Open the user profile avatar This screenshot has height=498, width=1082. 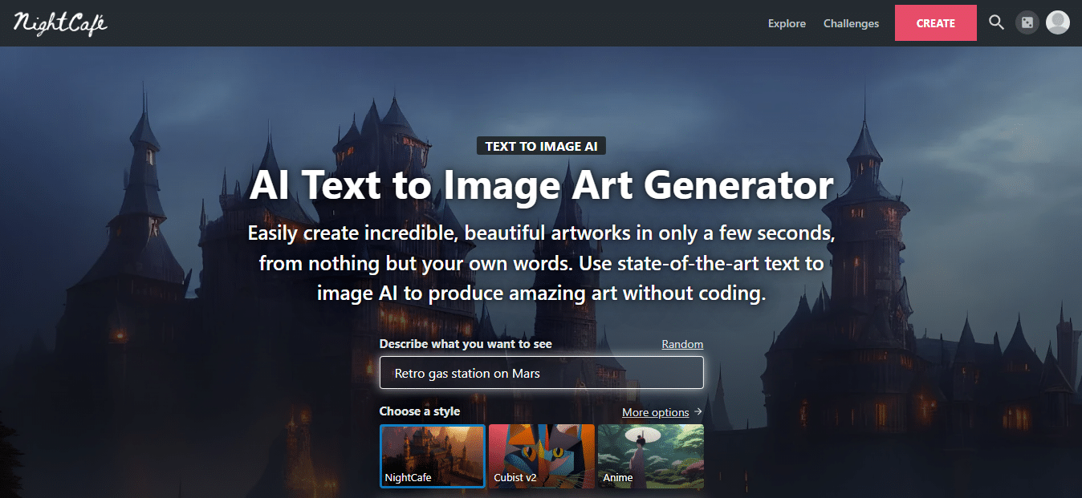pos(1058,22)
